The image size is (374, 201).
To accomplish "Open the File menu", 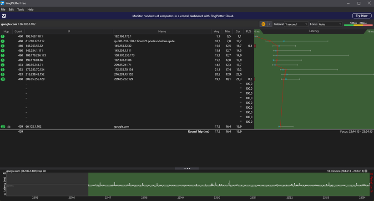I will (x=3, y=10).
